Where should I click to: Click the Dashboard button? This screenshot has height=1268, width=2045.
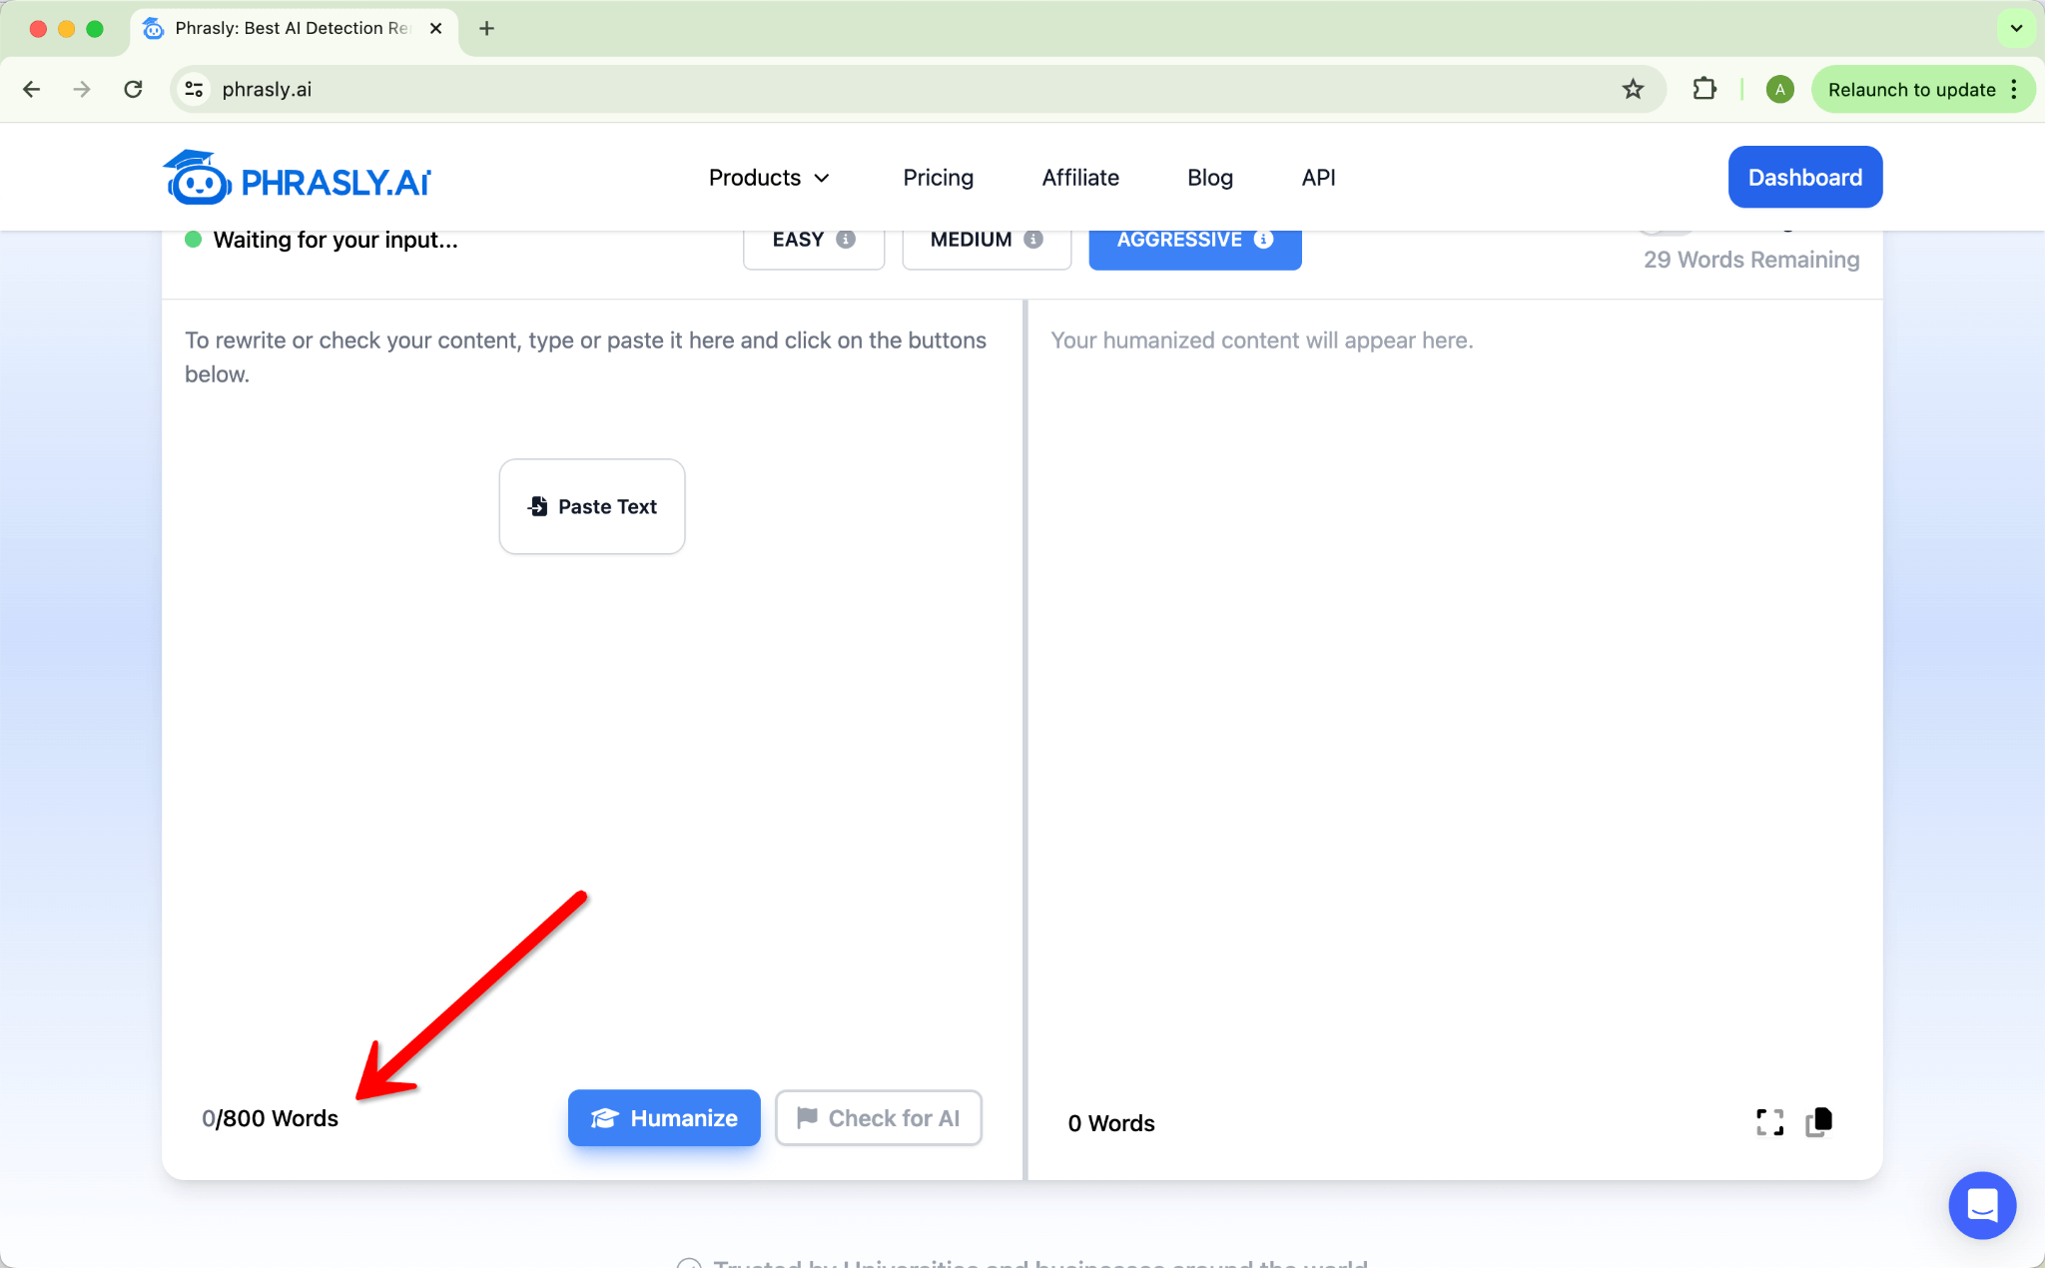tap(1804, 178)
